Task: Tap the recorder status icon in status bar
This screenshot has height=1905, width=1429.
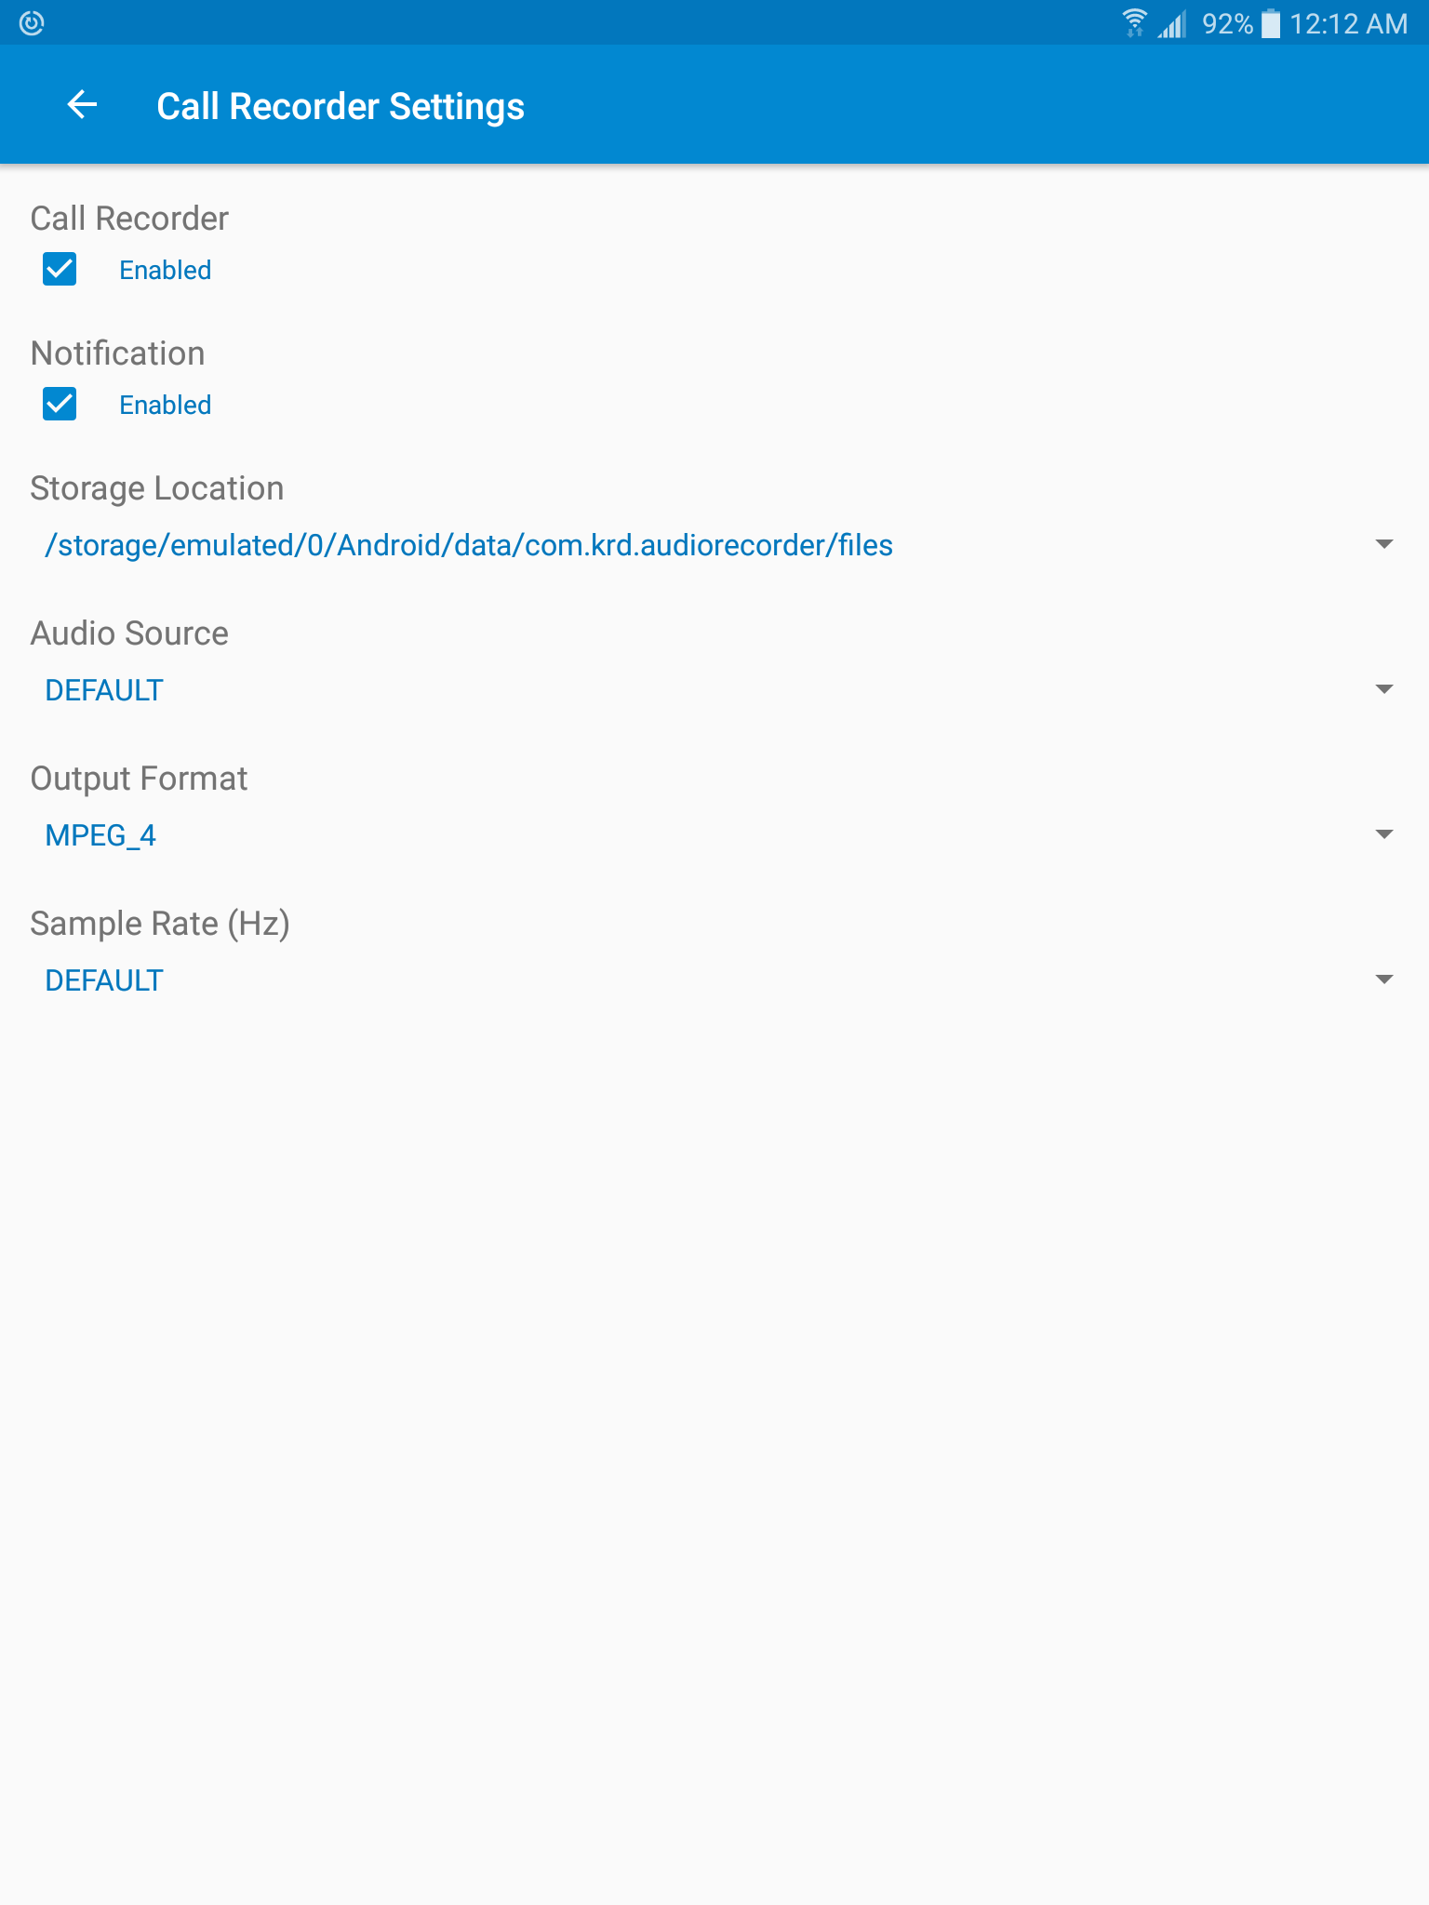Action: point(32,23)
